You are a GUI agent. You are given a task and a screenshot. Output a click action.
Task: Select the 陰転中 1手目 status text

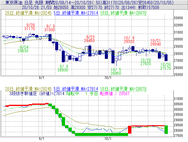[82, 93]
